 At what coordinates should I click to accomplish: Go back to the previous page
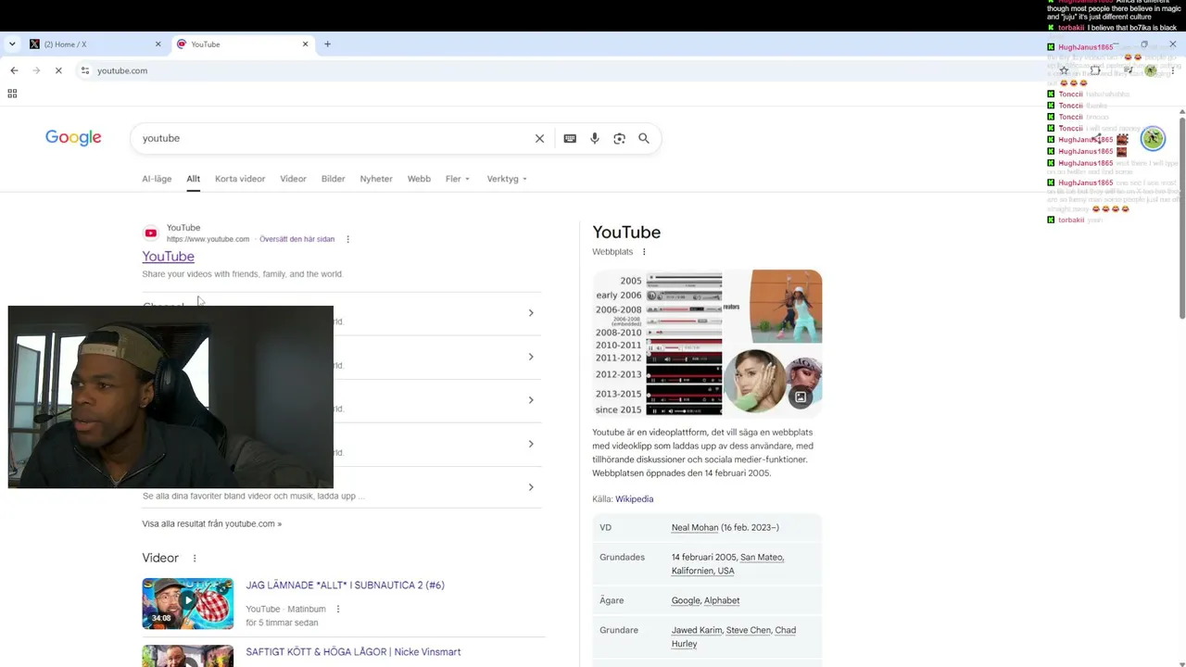point(14,70)
